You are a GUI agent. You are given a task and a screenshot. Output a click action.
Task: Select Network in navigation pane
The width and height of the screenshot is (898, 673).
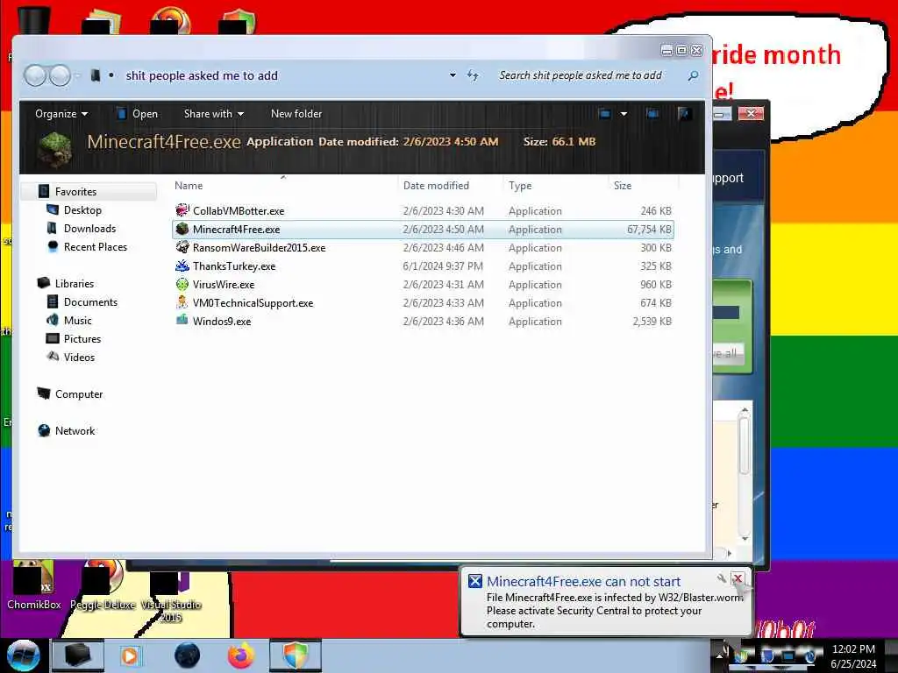(75, 430)
